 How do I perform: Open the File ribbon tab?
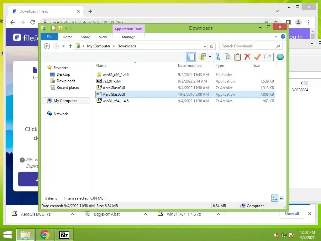tap(50, 37)
